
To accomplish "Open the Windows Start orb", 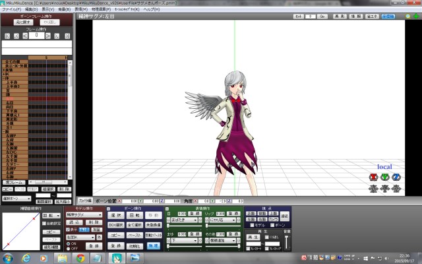I will pyautogui.click(x=8, y=258).
